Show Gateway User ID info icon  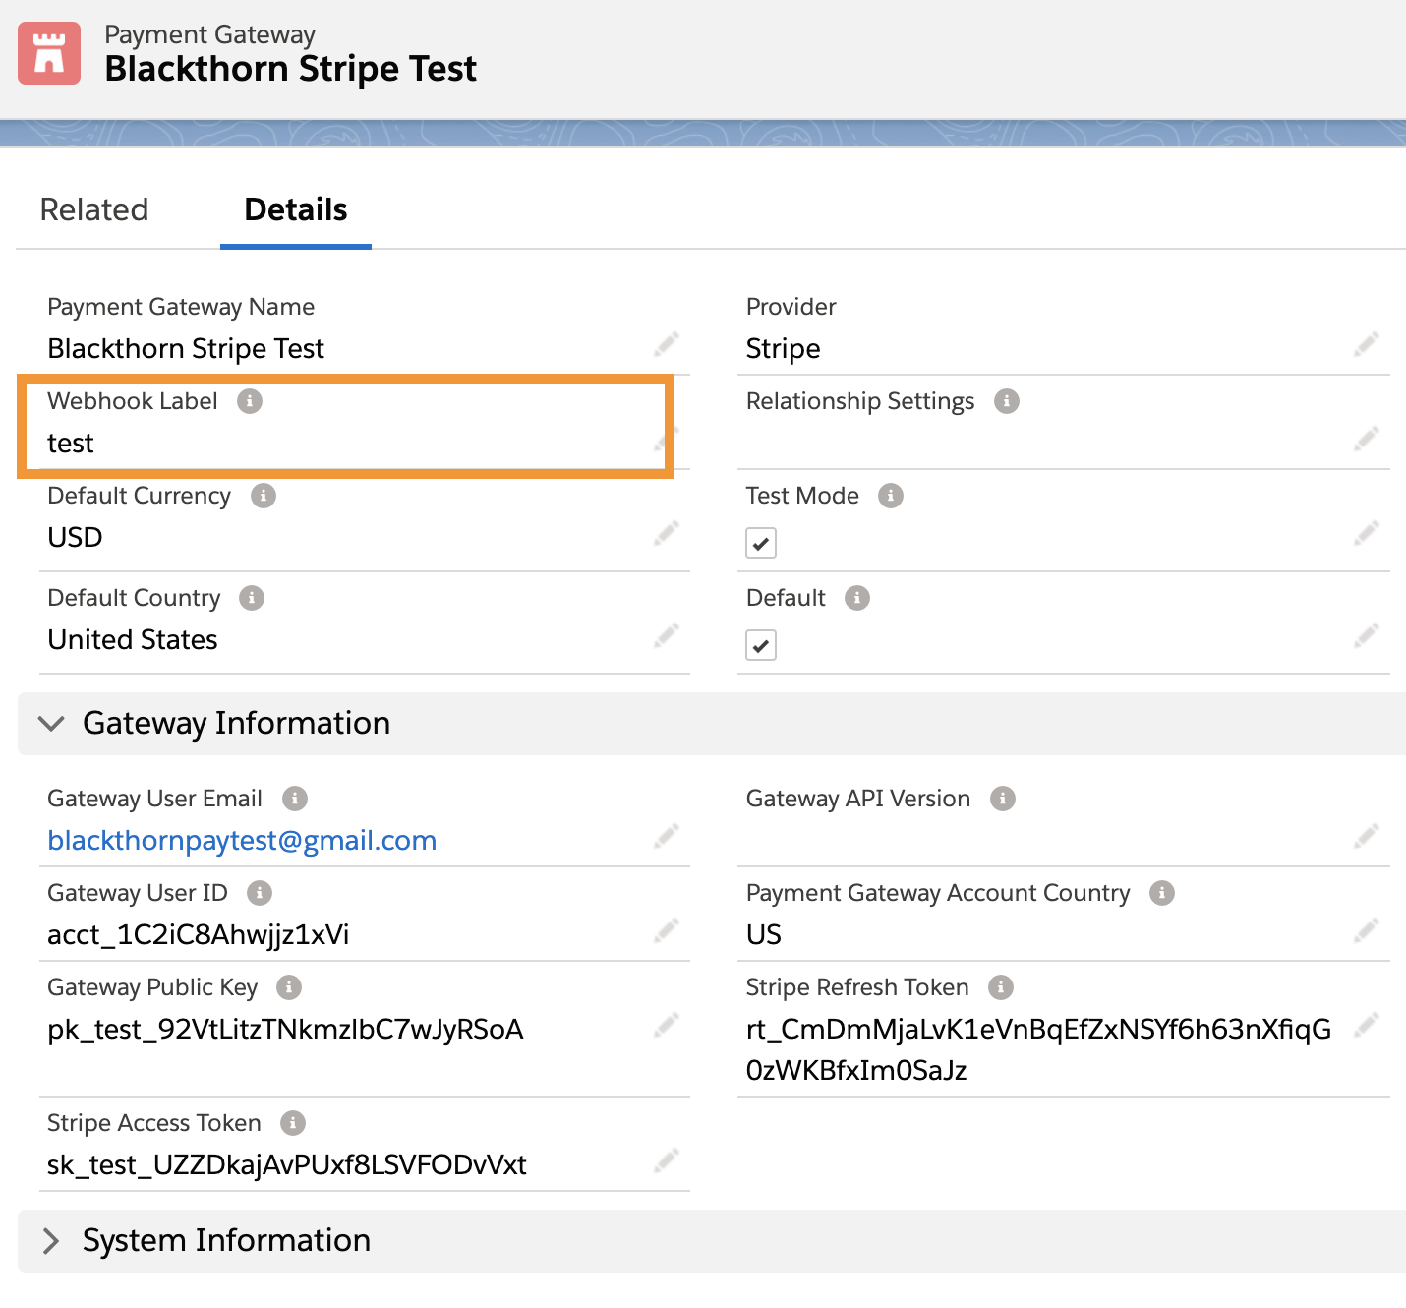coord(260,893)
